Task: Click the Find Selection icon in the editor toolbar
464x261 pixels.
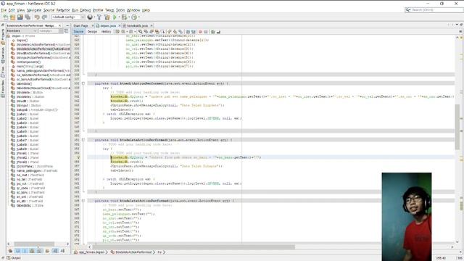Action: point(140,32)
